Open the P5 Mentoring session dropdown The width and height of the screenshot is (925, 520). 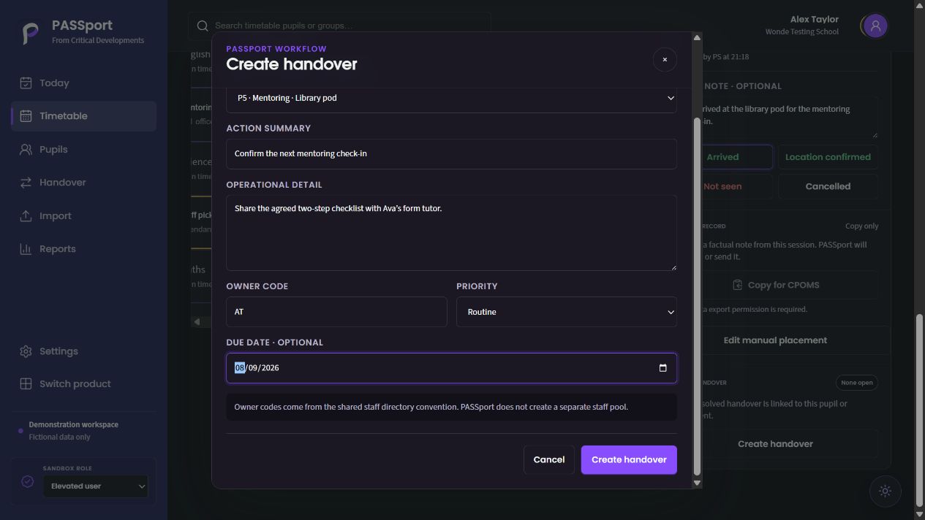[451, 98]
